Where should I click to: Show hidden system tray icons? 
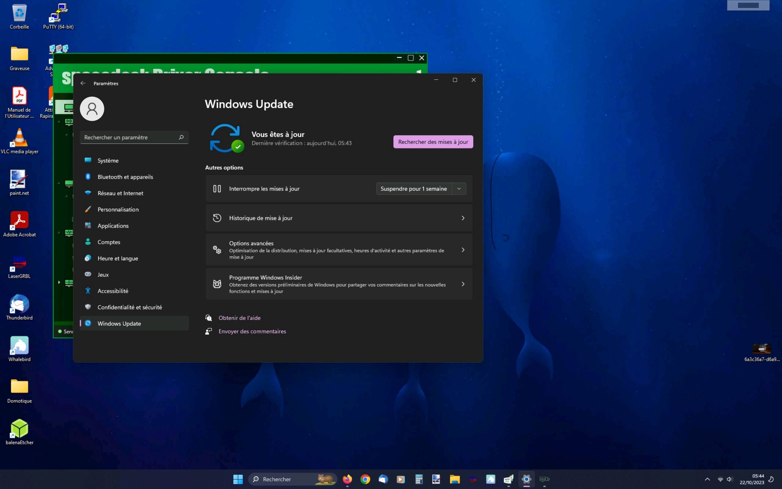tap(707, 479)
